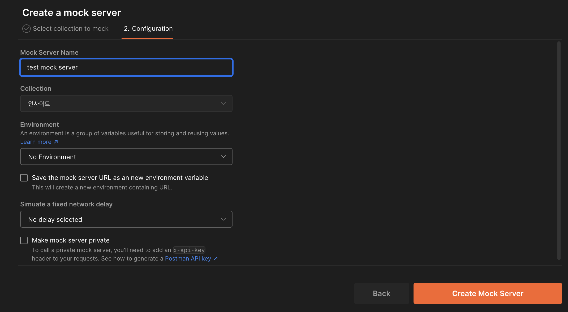Enable saving mock URL as environment variable
568x312 pixels.
24,178
